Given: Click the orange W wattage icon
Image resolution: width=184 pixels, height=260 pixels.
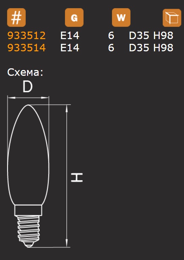Looking at the screenshot, I should (121, 18).
